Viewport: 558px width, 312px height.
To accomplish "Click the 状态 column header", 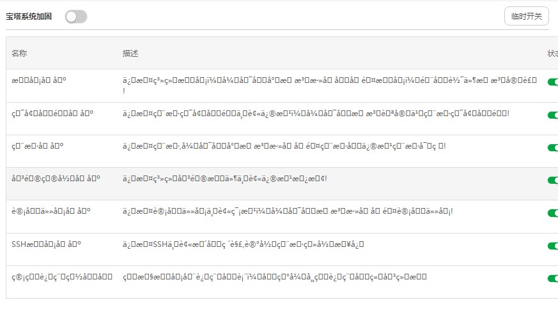I will click(553, 54).
